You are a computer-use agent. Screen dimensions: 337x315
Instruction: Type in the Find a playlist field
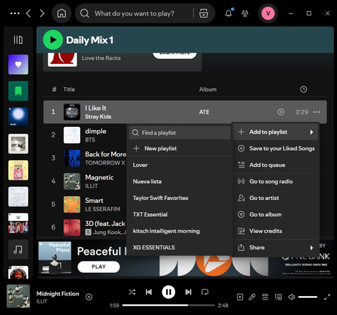pyautogui.click(x=180, y=132)
